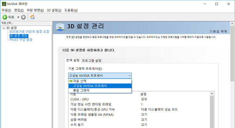Click main panel scroll-up arrow

coord(232,24)
